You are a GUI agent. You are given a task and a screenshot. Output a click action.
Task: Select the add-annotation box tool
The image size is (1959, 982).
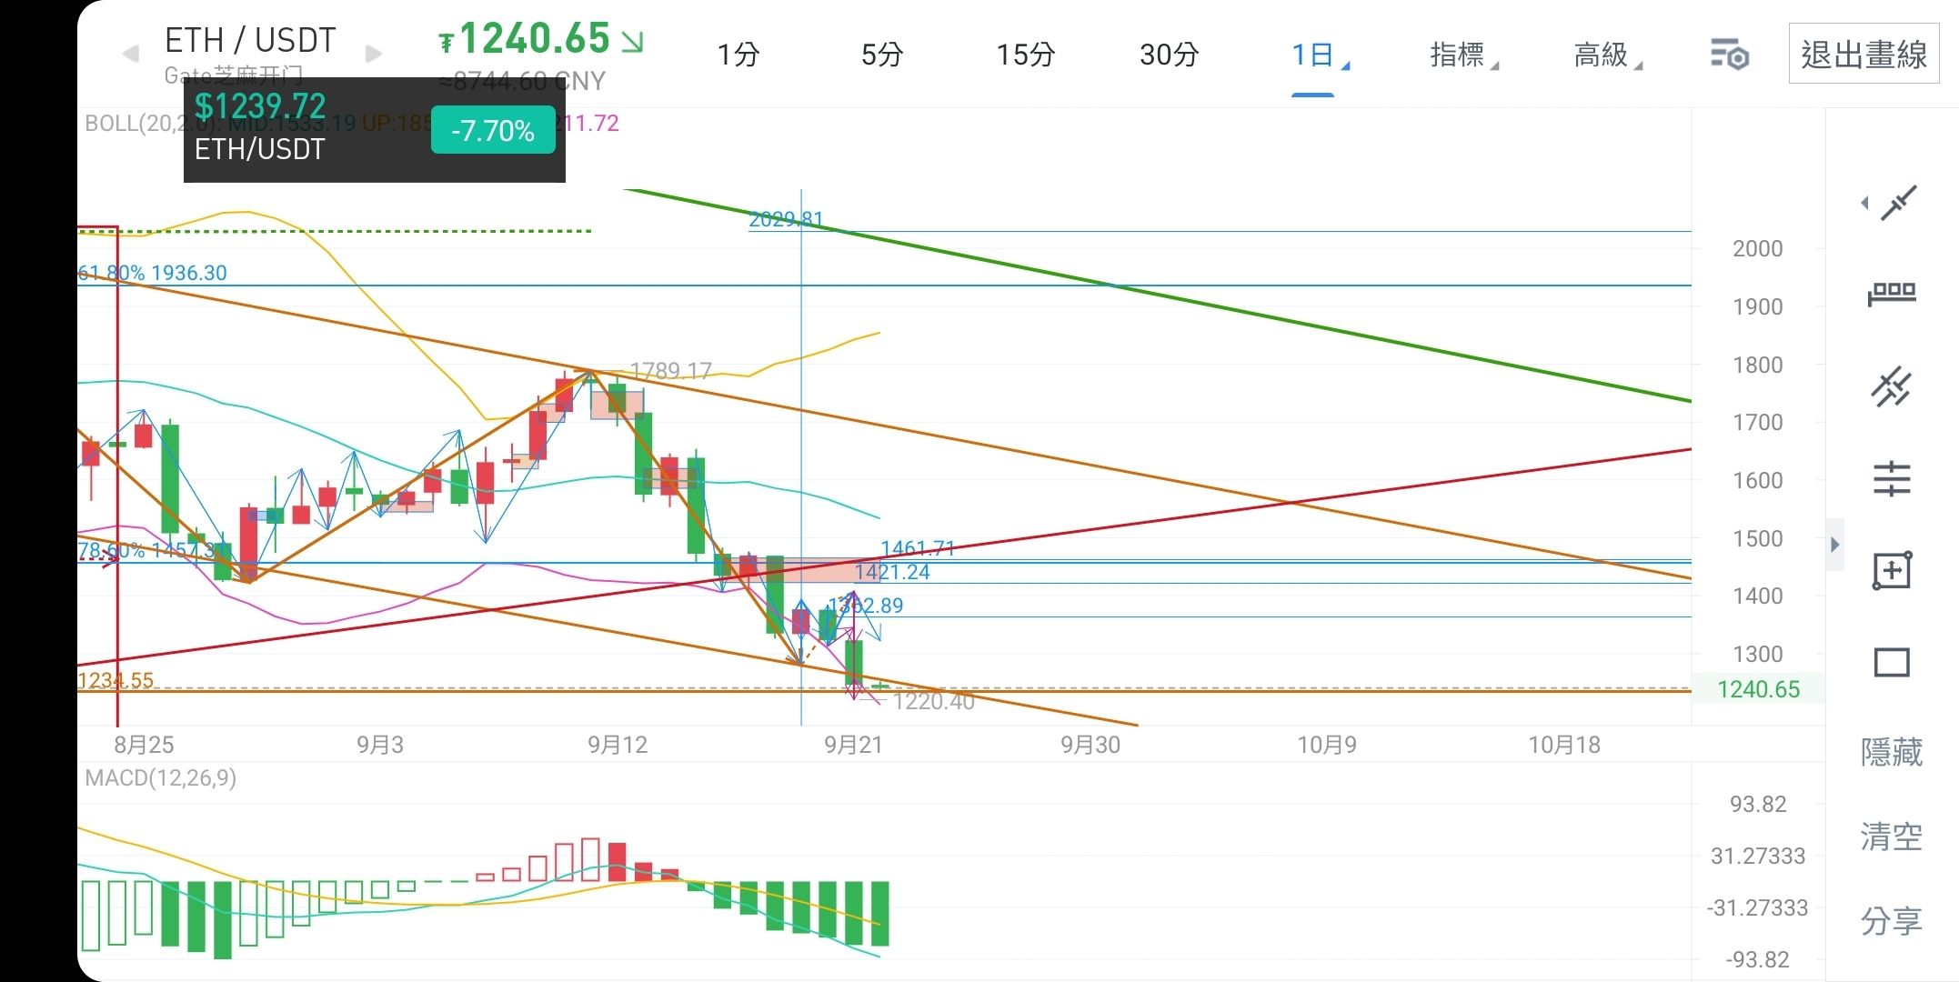tap(1892, 571)
